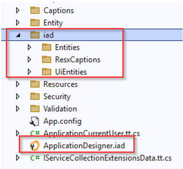Expand the ApplicationCurrentUser.tt.cs node arrow
This screenshot has width=183, height=169.
[18, 133]
